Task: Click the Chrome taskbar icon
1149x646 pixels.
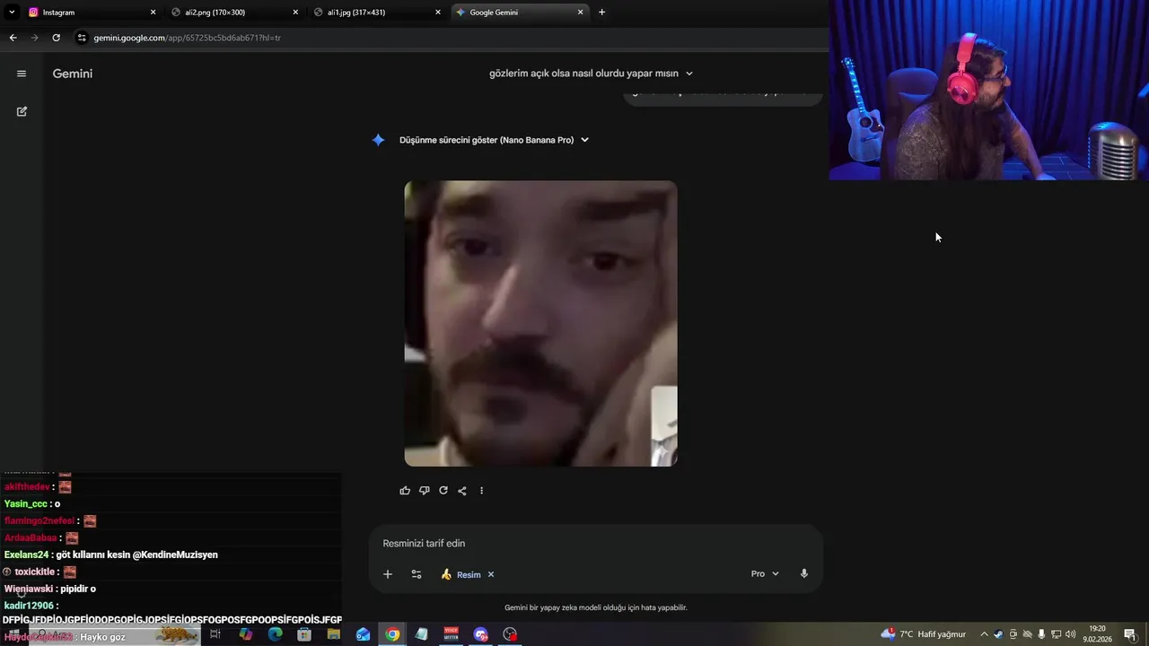Action: [392, 634]
